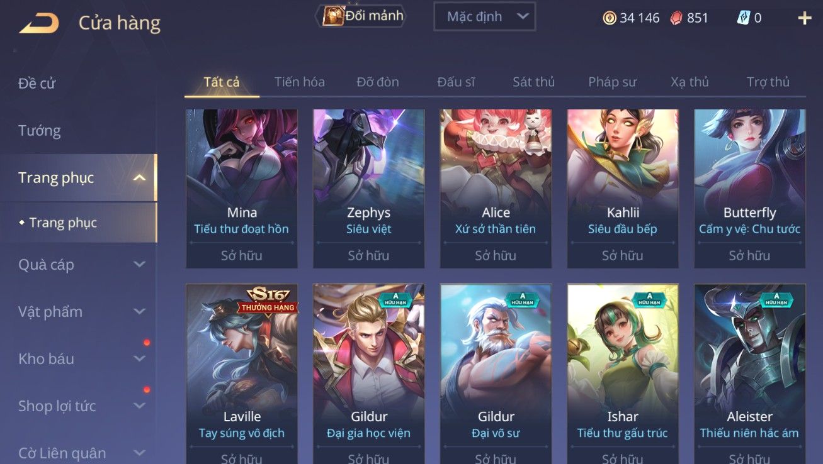This screenshot has height=464, width=823.
Task: Click the blue voucher ticket icon
Action: tap(744, 18)
